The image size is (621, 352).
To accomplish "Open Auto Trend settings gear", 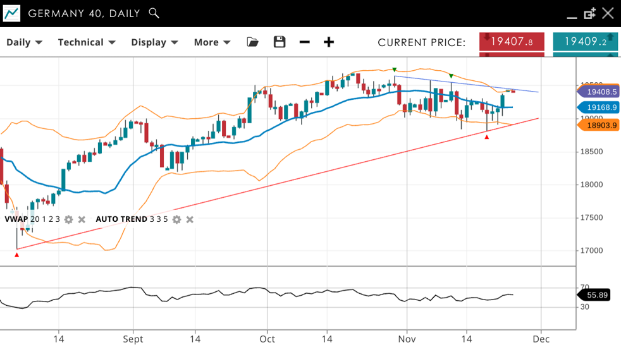I will click(x=176, y=220).
